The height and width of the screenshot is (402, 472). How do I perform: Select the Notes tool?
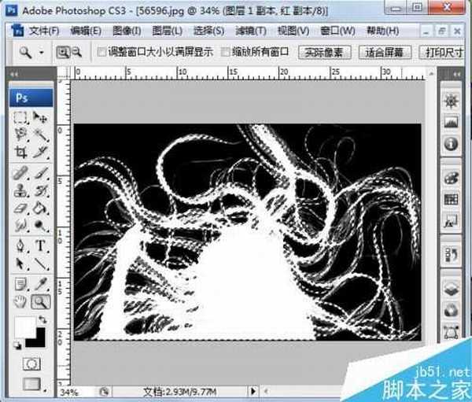pos(20,284)
